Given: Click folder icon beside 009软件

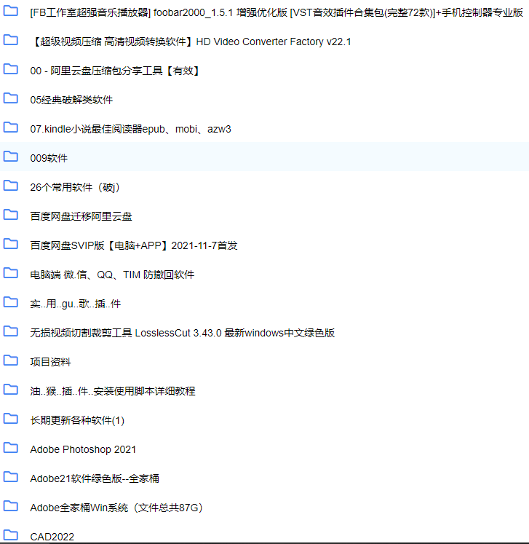Looking at the screenshot, I should coord(10,157).
